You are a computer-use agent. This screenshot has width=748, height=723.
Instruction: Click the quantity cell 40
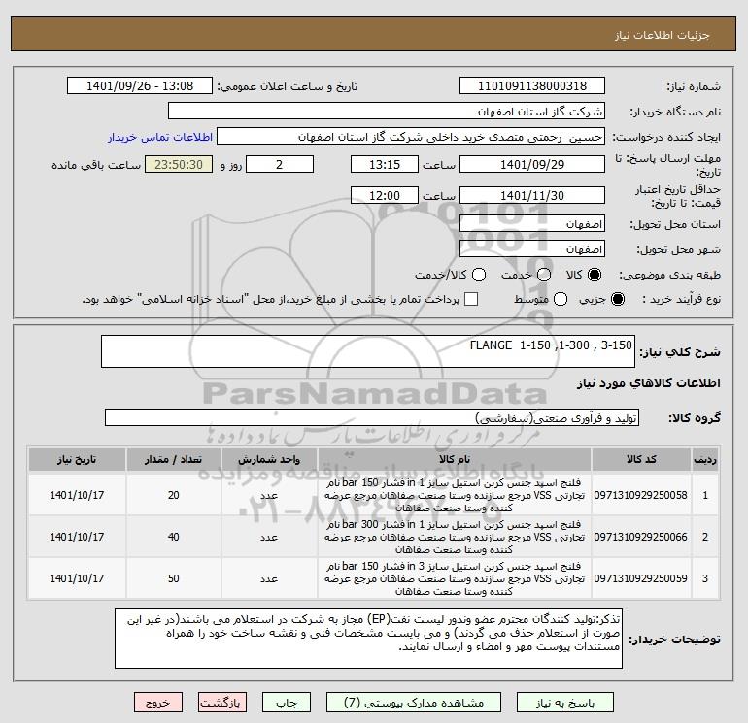173,537
